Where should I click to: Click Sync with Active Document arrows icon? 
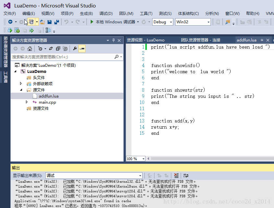[x=51, y=49]
